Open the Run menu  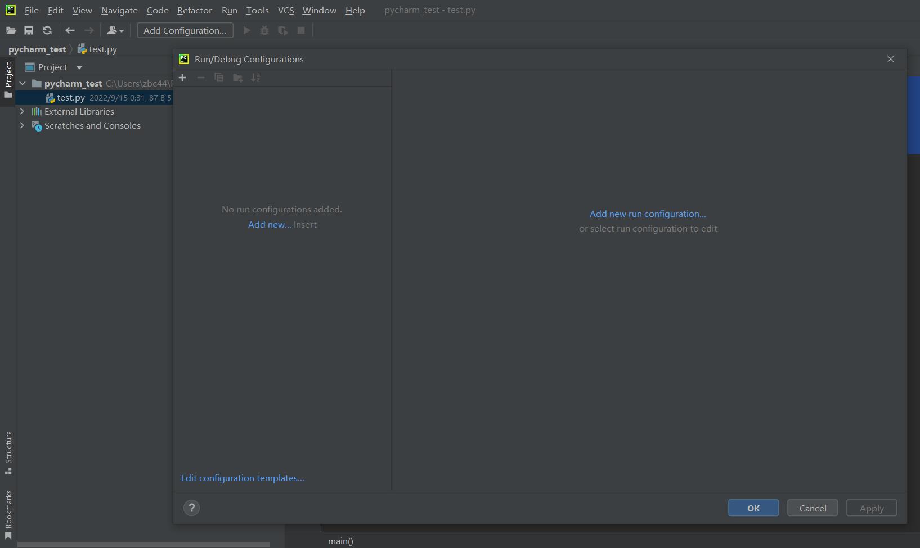[x=230, y=10]
